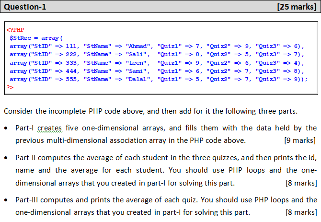This screenshot has height=222, width=321.
Task: Click the [25 marks] label
Action: 297,7
